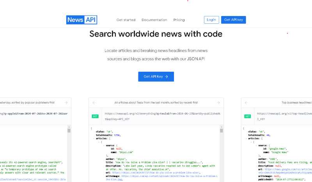
Task: Go to the Pricing page
Action: click(x=179, y=20)
